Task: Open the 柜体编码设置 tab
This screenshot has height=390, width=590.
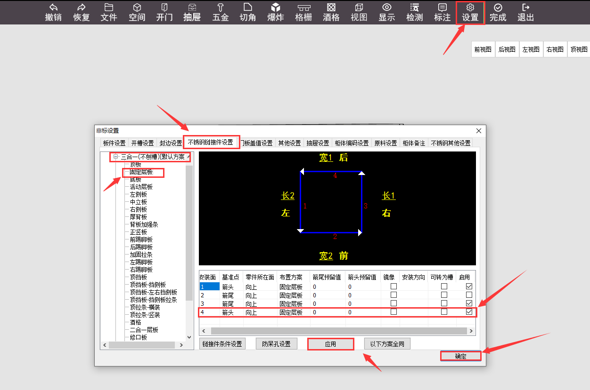Action: [352, 143]
